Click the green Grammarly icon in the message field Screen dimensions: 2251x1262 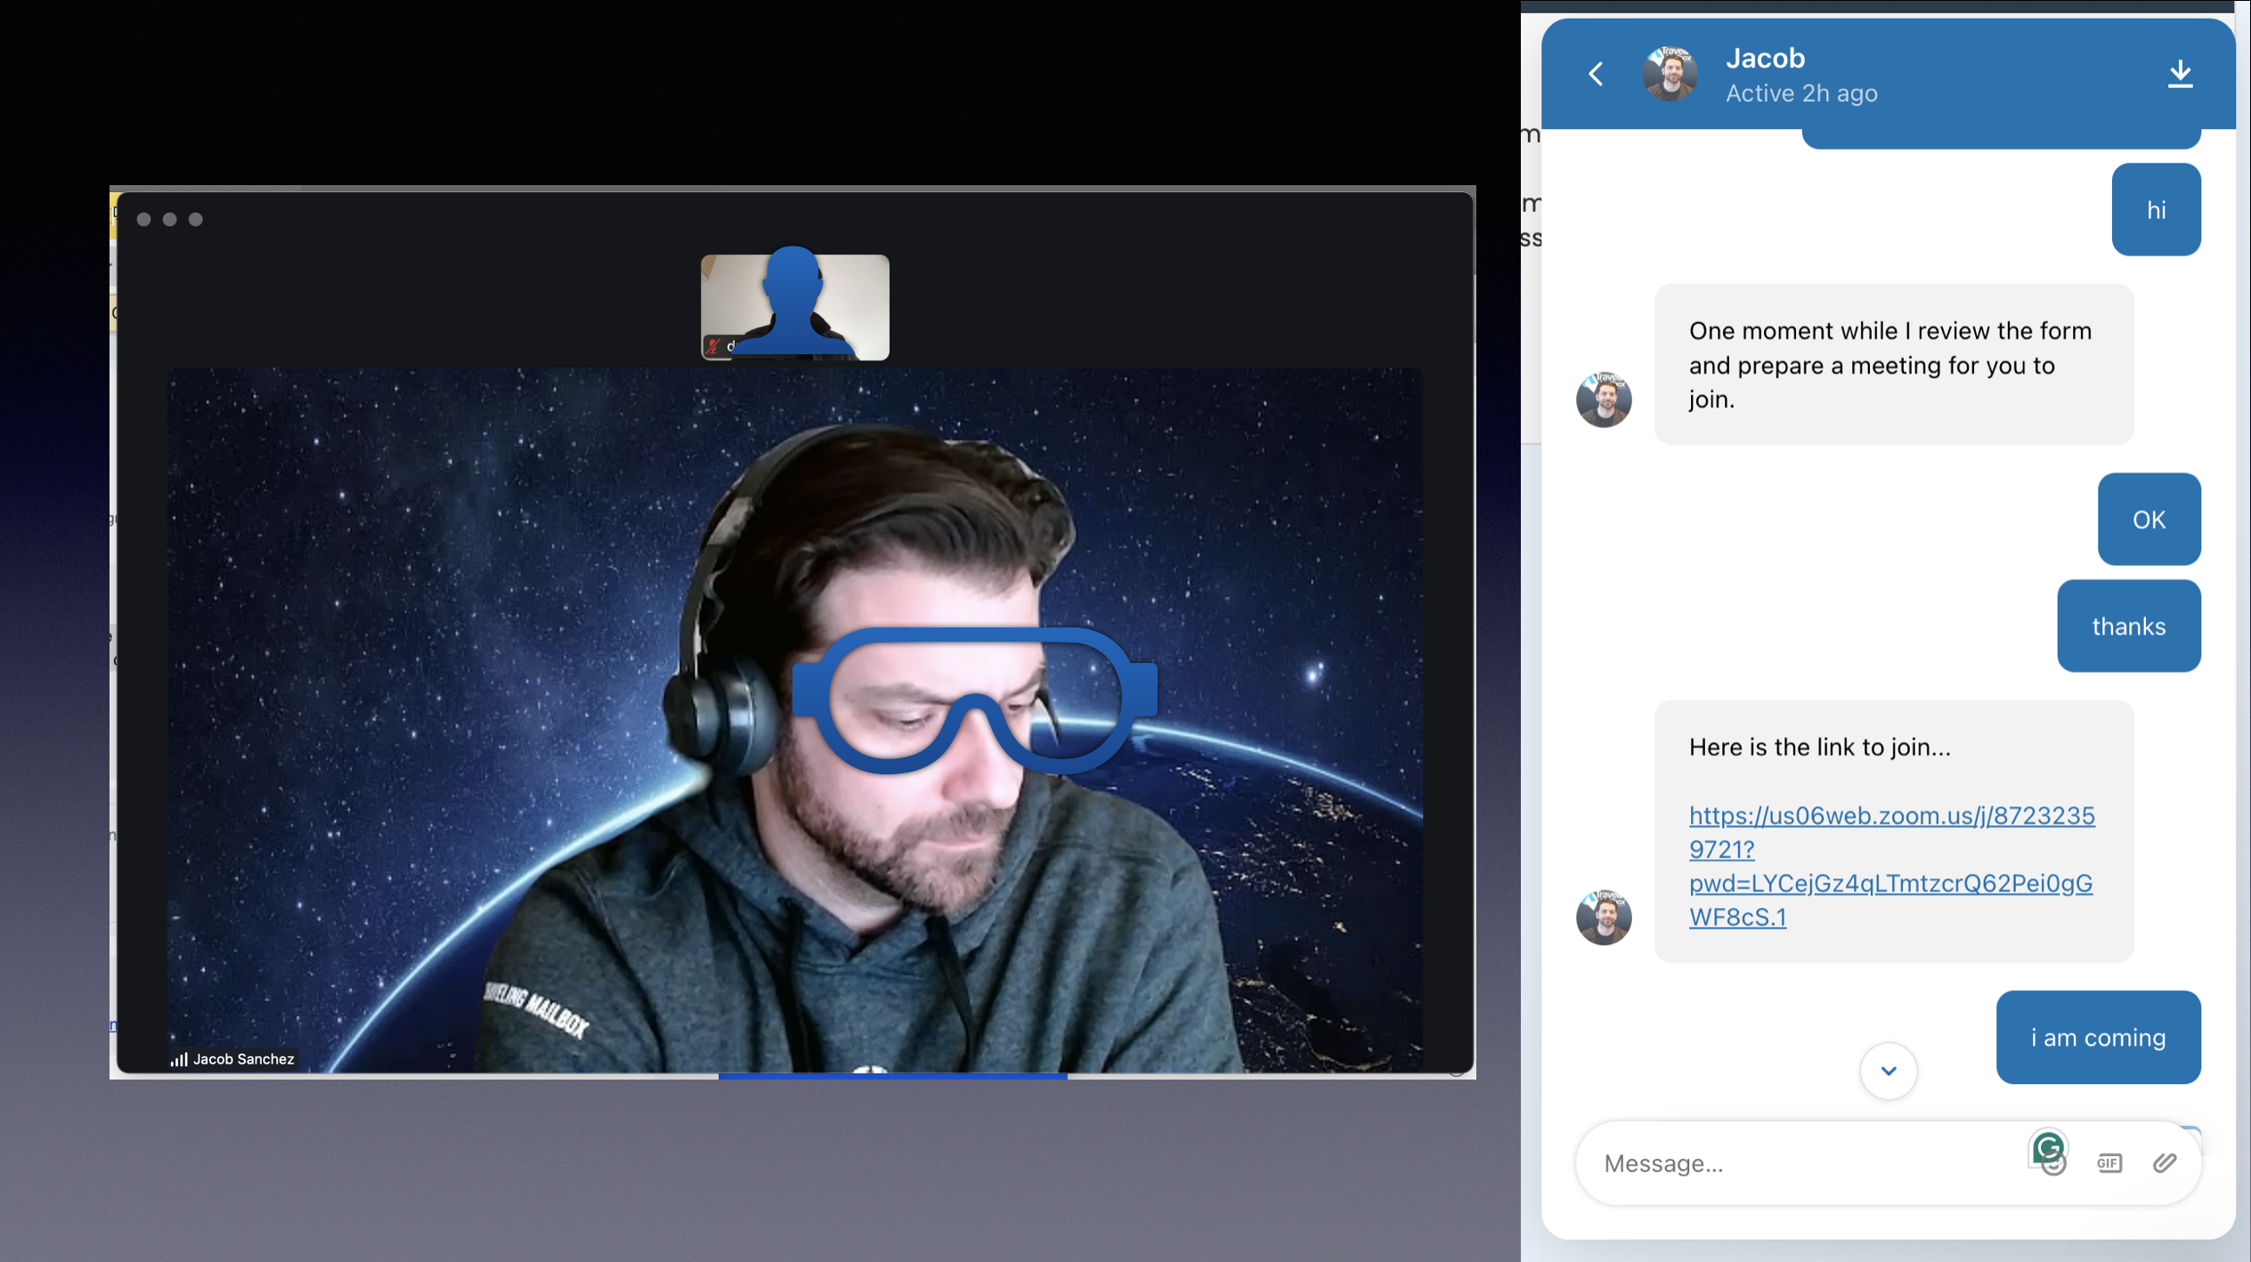coord(2047,1147)
